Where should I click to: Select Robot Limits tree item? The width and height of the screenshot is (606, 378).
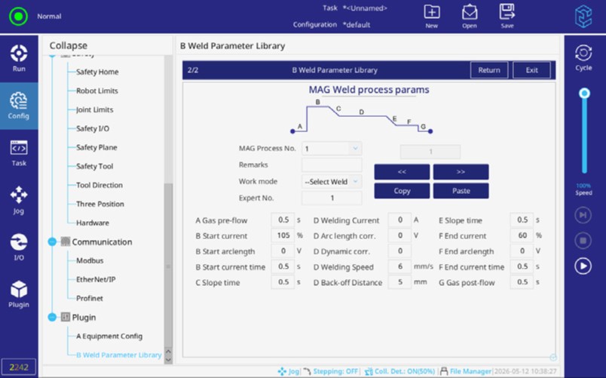(x=97, y=91)
